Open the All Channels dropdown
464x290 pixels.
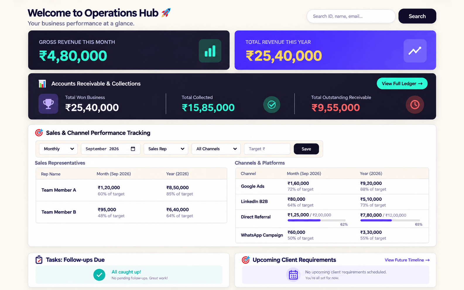[216, 149]
